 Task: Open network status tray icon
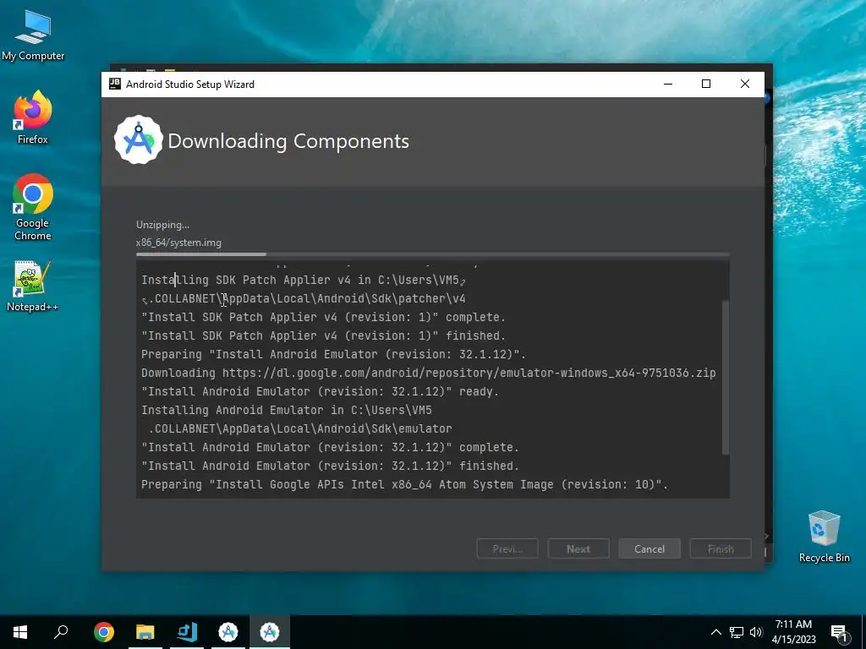pos(737,632)
